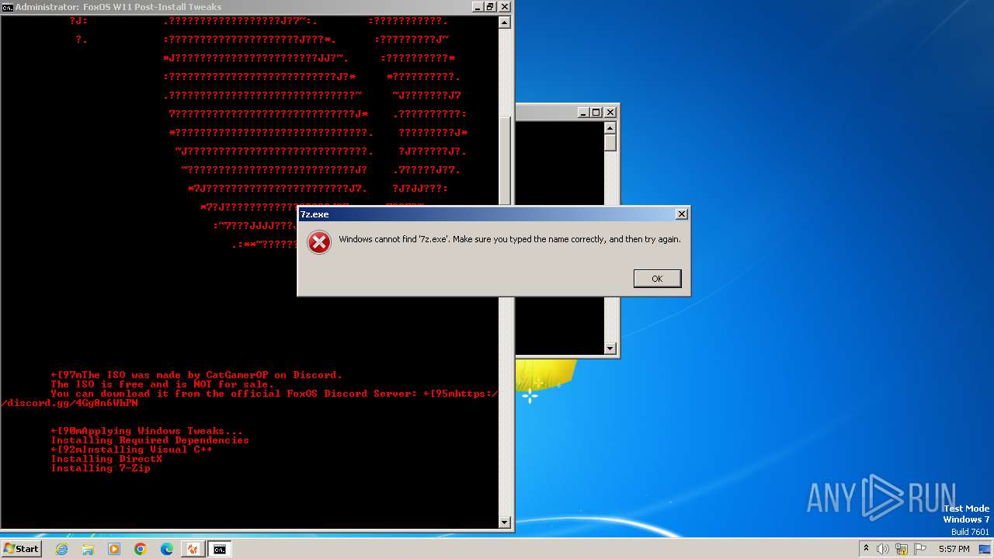Switch to the orange fox app taskbar button
Viewport: 994px width, 559px height.
193,549
